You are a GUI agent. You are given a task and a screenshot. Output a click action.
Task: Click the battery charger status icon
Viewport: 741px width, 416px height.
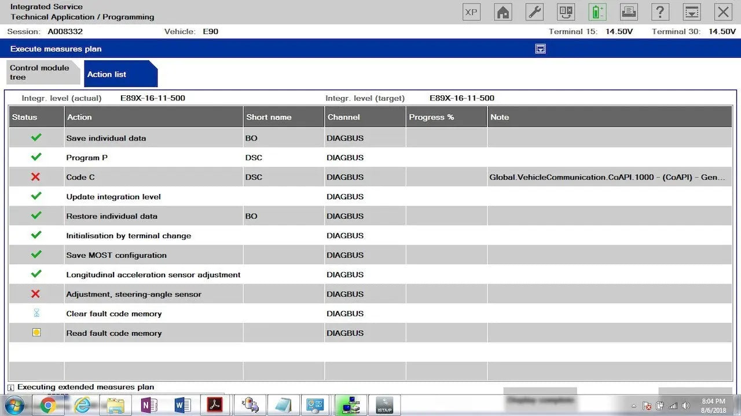point(597,12)
